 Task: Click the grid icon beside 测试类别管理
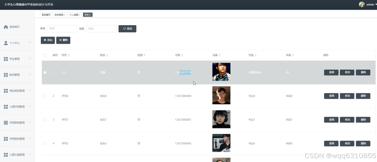pos(6,91)
